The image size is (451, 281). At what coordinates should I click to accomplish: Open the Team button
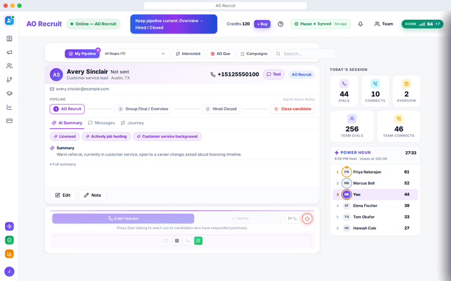[x=383, y=24]
